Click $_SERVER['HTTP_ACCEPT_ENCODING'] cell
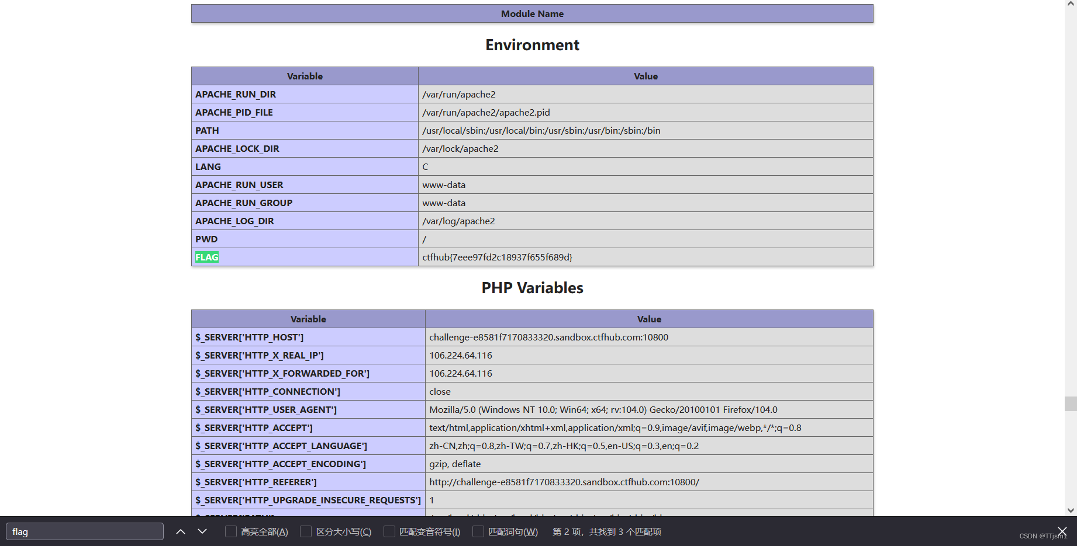Screen dimensions: 1077x546 point(308,464)
